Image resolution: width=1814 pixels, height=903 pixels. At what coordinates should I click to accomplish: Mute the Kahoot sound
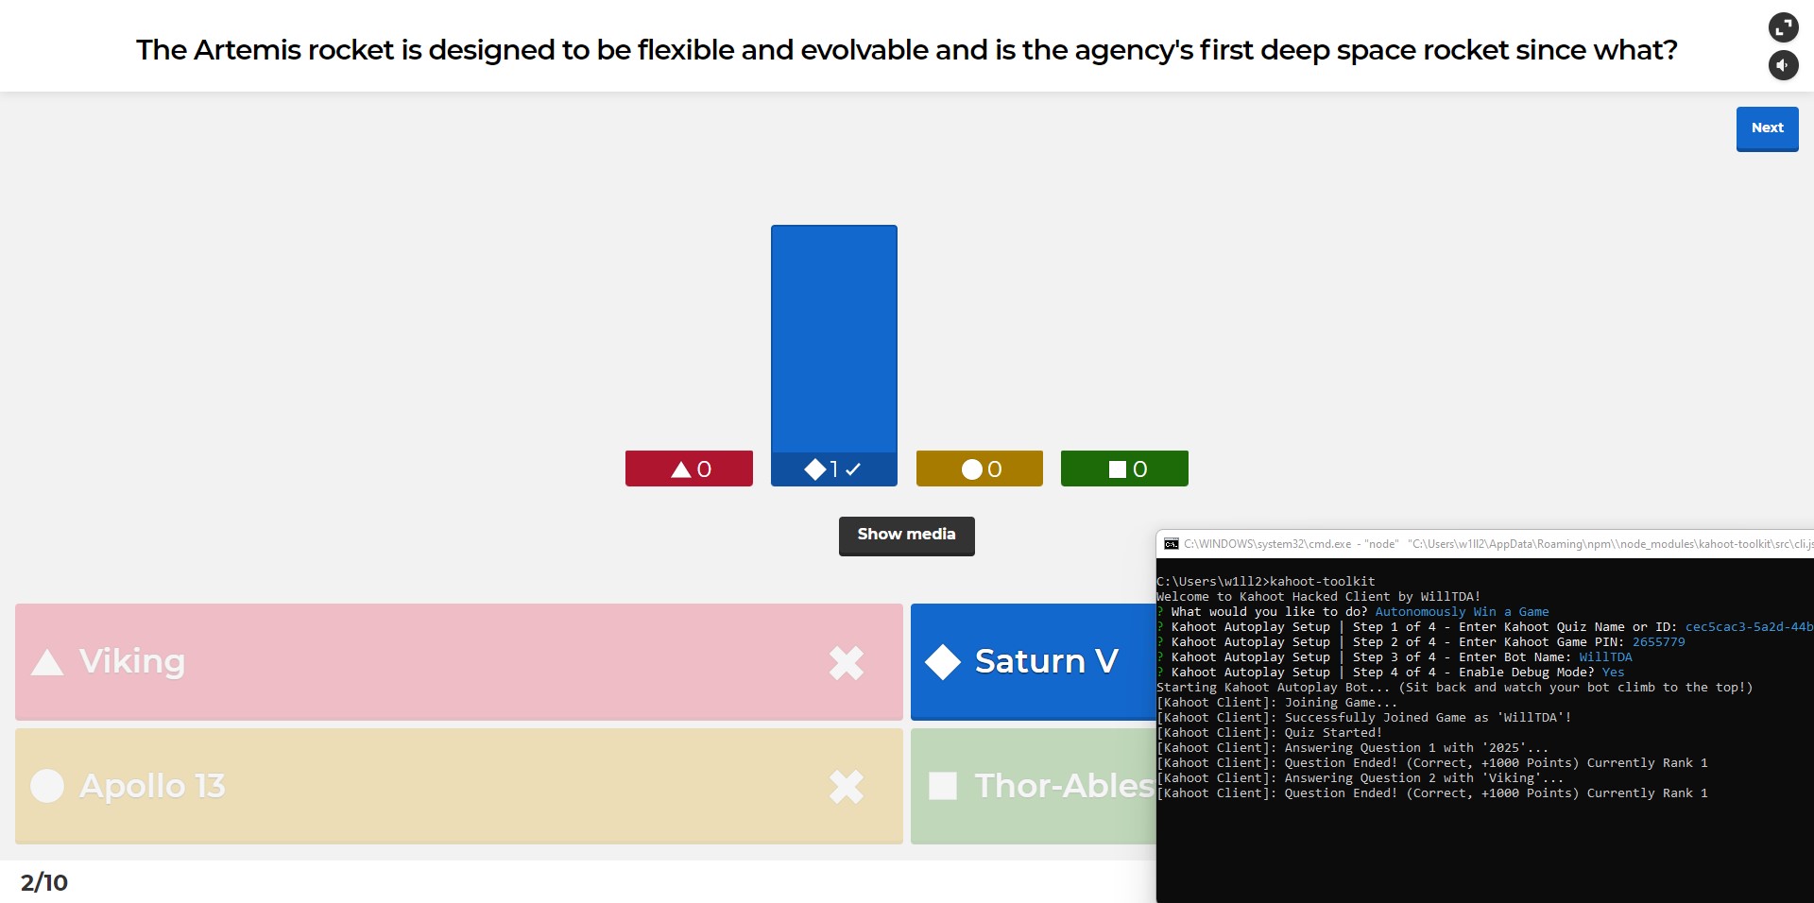click(x=1783, y=65)
